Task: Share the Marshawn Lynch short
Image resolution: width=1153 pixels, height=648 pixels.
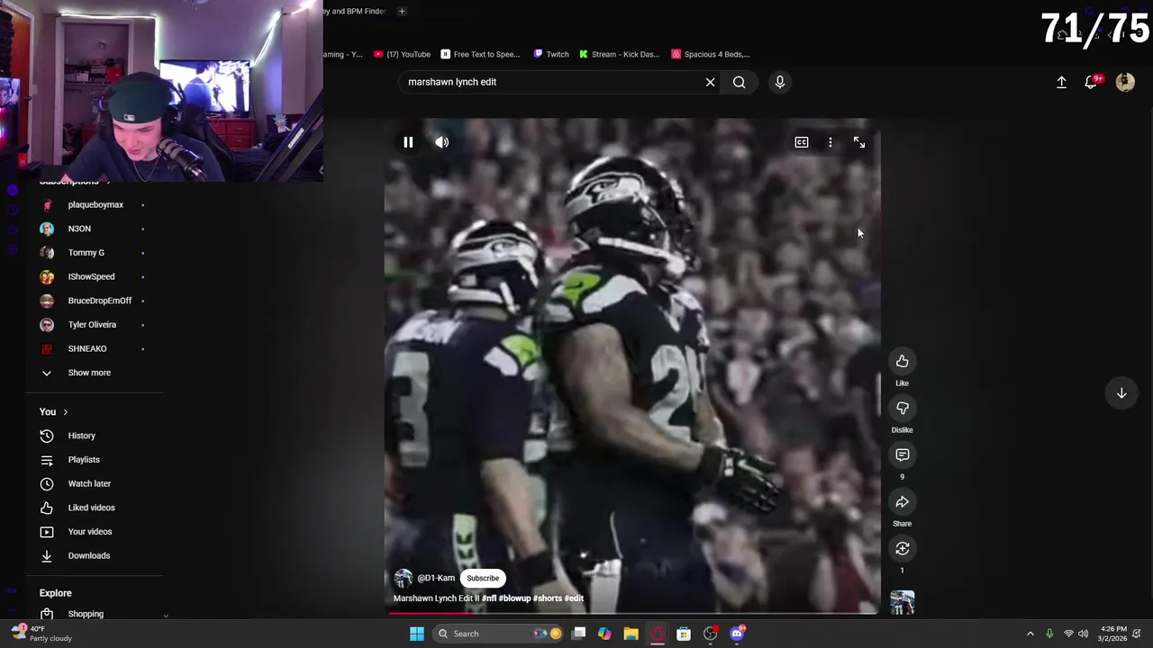Action: point(902,502)
